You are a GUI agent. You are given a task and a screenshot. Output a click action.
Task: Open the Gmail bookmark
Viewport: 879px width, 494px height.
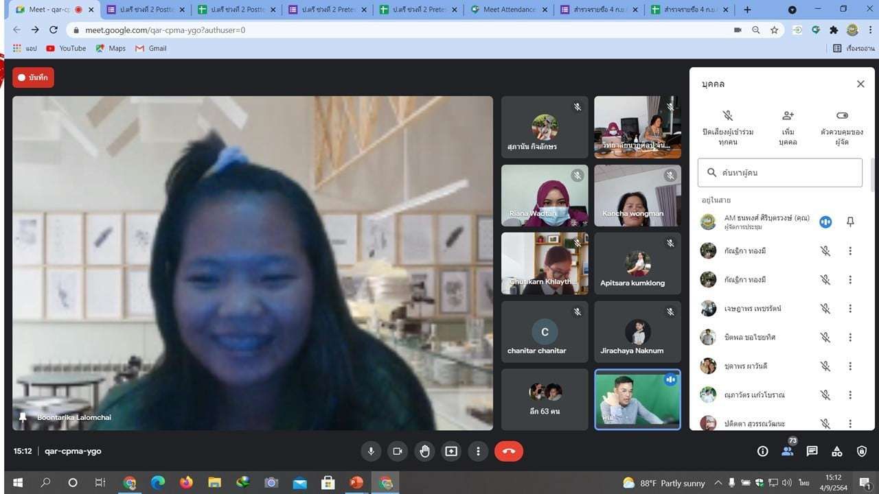click(151, 49)
